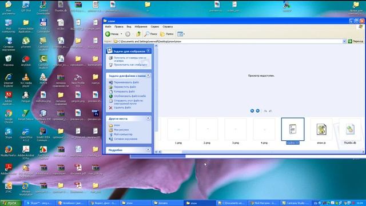This screenshot has height=206, width=366.
Task: Click the filmstrip horizontal scrollbar
Action: [x=261, y=152]
